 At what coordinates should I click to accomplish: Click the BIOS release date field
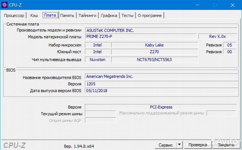tap(159, 91)
